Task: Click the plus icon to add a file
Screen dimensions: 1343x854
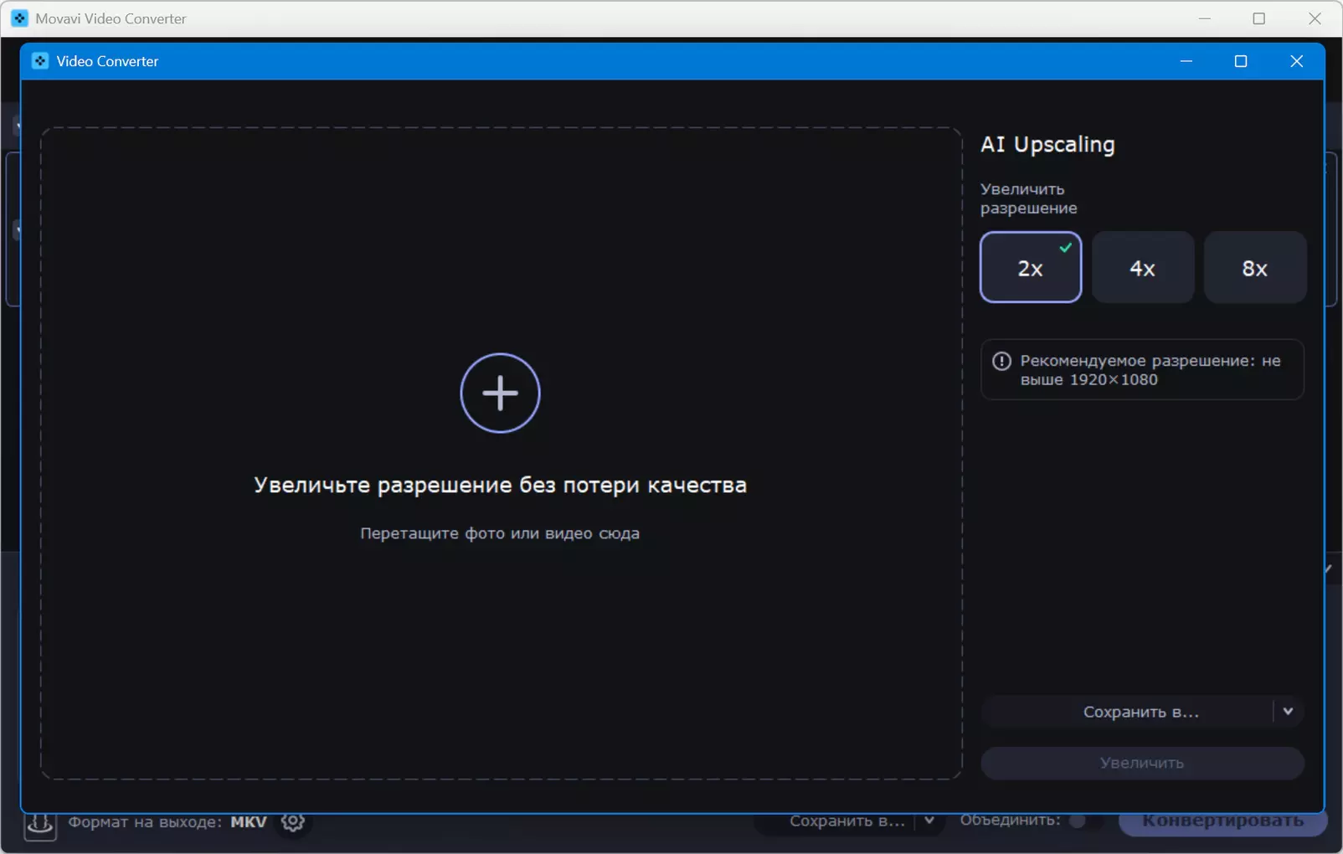Action: (x=500, y=393)
